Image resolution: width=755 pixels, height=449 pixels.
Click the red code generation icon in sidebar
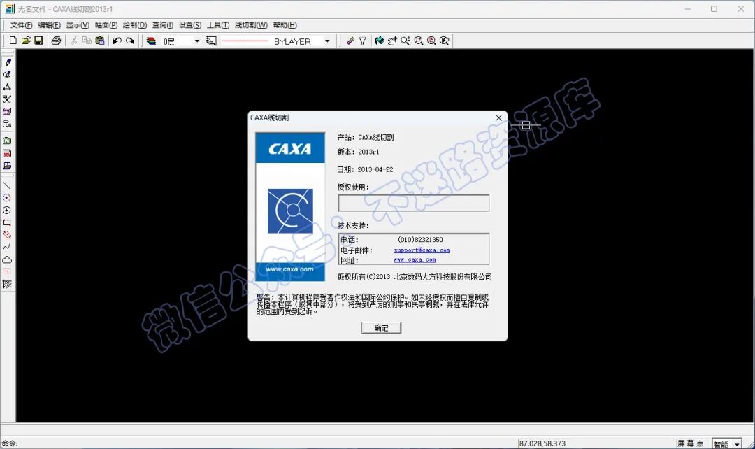point(7,153)
